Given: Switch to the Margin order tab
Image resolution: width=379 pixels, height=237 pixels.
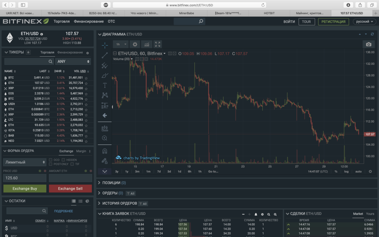Looking at the screenshot, I should point(81,151).
